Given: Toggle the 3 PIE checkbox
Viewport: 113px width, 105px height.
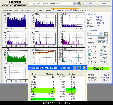Looking at the screenshot, I should pos(90,54).
